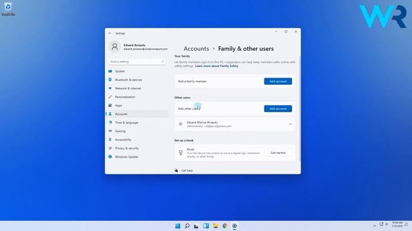Click the Personalization brush icon
The height and width of the screenshot is (231, 412).
click(110, 97)
